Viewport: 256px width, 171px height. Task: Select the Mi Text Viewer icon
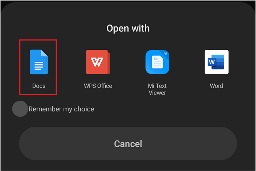click(x=157, y=62)
